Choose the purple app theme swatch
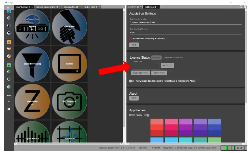The width and height of the screenshot is (251, 153). 186,127
